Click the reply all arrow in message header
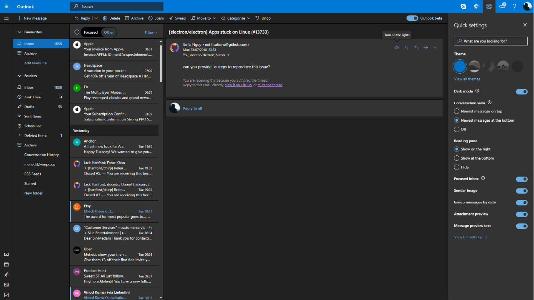Image resolution: width=534 pixels, height=300 pixels. pos(416,47)
